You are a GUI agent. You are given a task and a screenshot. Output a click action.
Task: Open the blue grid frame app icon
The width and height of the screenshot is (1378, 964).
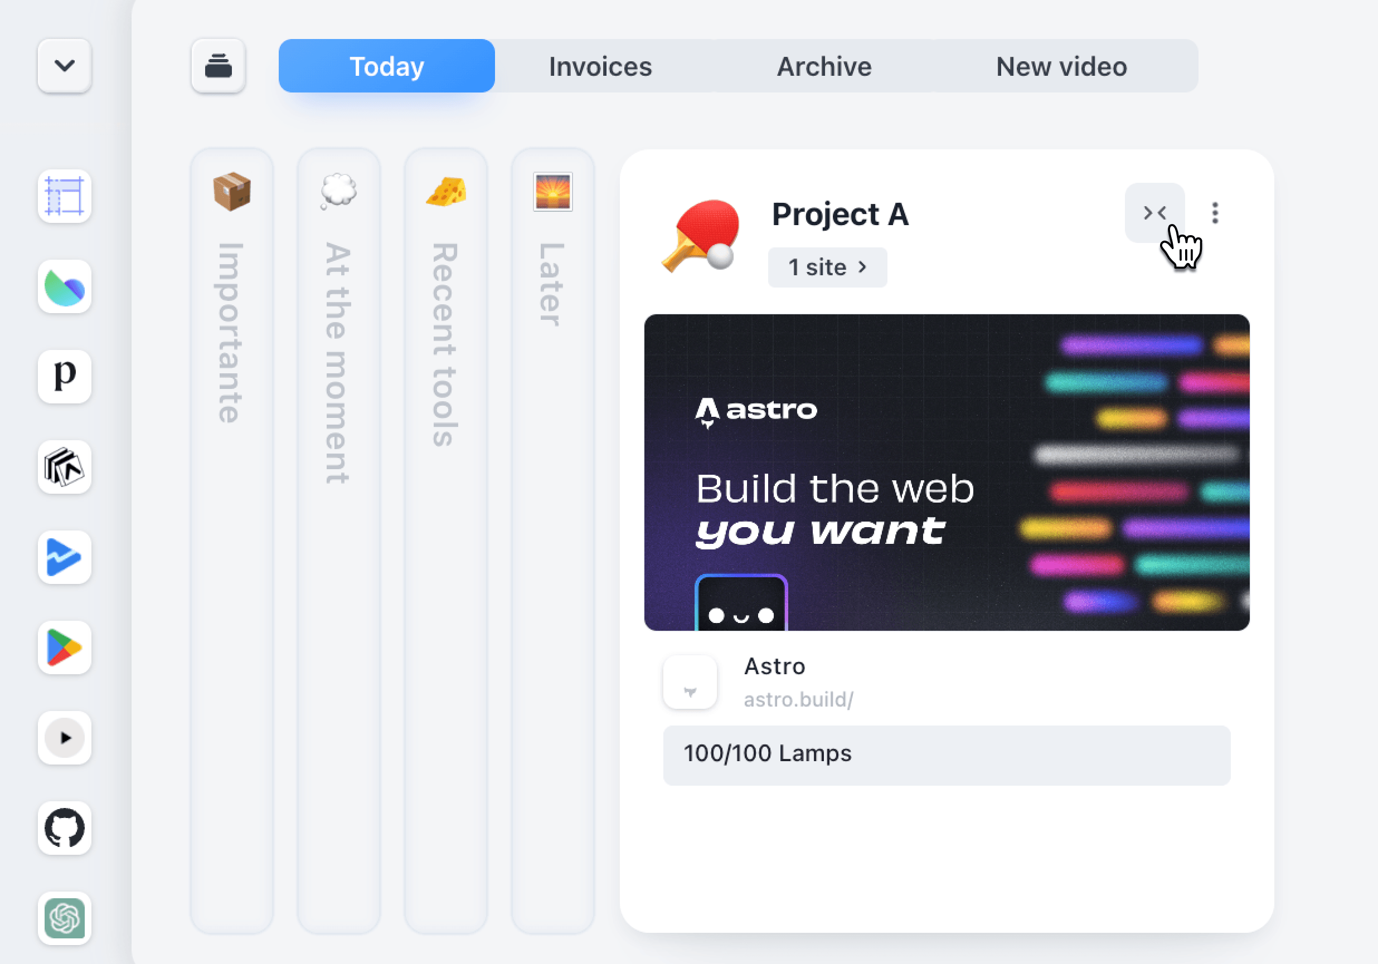coord(64,196)
